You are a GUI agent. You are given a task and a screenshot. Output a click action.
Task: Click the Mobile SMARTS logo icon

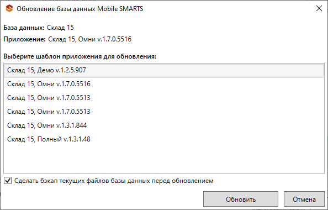click(9, 9)
